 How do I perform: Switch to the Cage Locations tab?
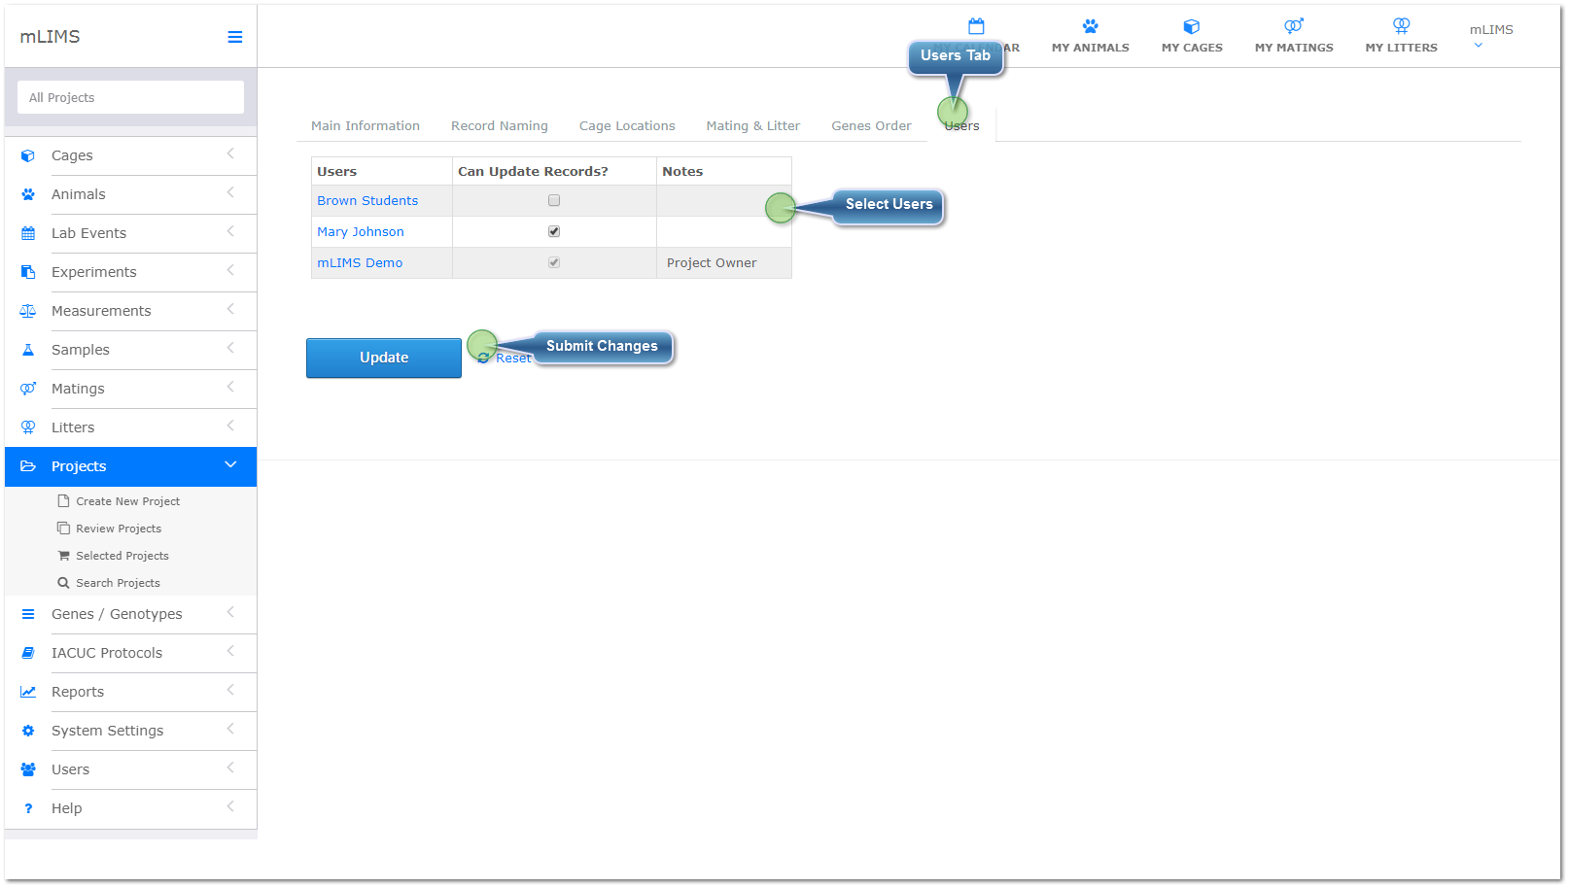[x=627, y=126]
